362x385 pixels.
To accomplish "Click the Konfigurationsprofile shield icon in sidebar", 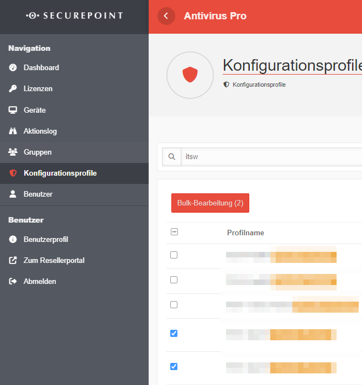I will tap(13, 173).
